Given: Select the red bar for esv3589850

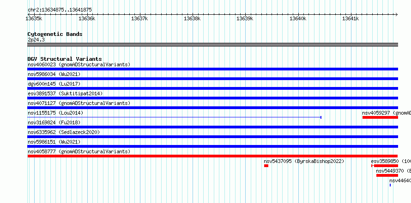Looking at the screenshot, I should pos(385,166).
